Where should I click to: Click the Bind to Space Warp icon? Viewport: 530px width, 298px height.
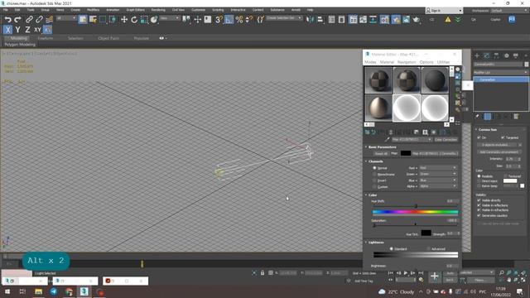pyautogui.click(x=50, y=20)
